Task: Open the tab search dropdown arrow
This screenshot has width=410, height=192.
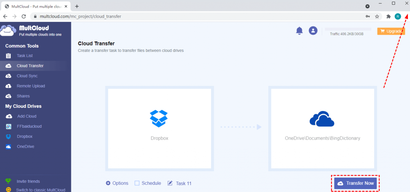Action: [x=368, y=6]
